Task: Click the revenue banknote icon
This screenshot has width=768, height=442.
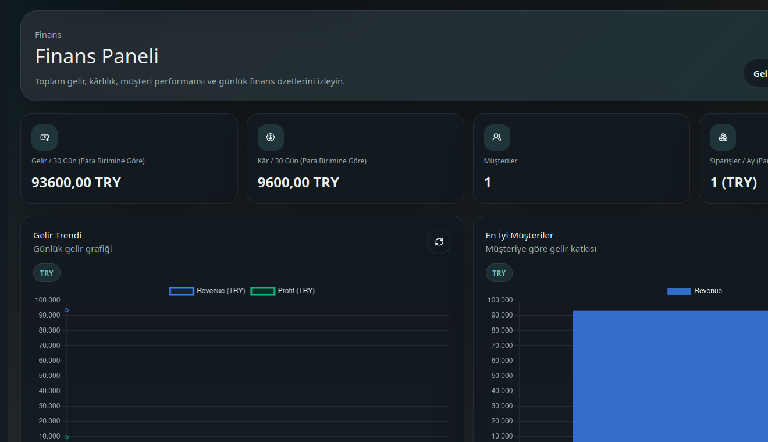Action: (44, 137)
